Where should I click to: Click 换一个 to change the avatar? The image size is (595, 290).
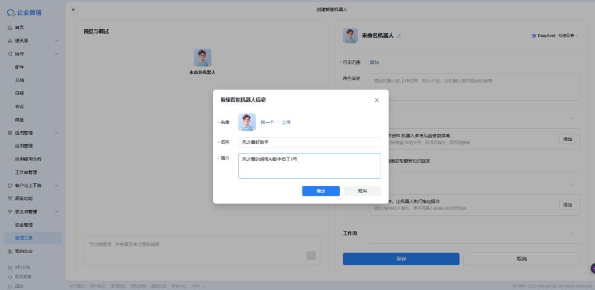(x=267, y=122)
